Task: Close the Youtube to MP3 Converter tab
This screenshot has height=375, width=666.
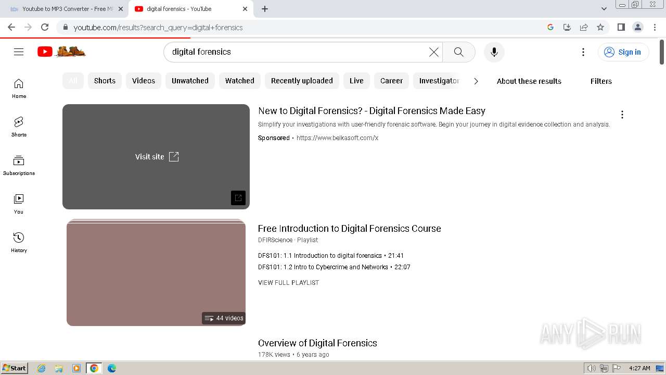Action: click(x=121, y=9)
